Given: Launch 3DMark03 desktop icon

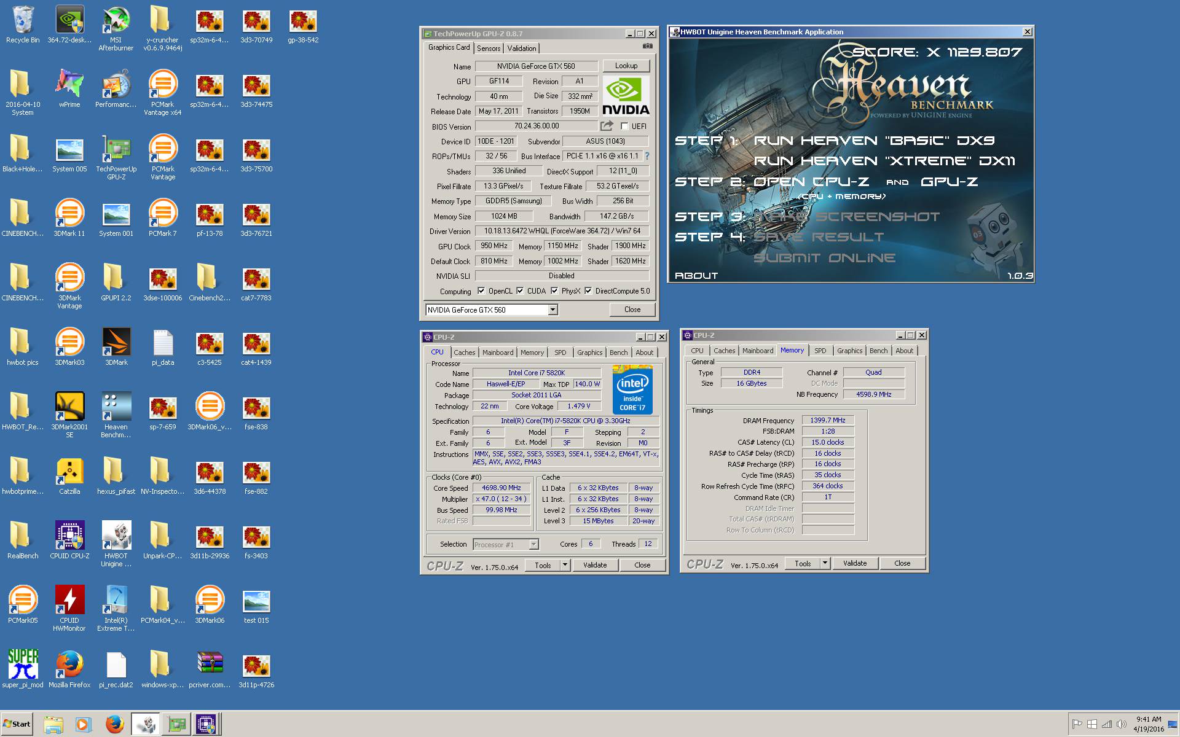Looking at the screenshot, I should tap(69, 347).
